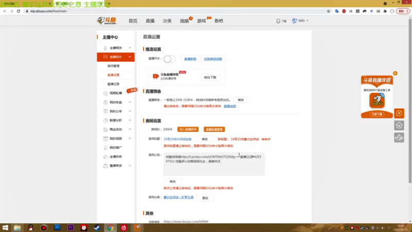This screenshot has height=232, width=412.
Task: Click 修改 beside the room title
Action: pyautogui.click(x=204, y=139)
